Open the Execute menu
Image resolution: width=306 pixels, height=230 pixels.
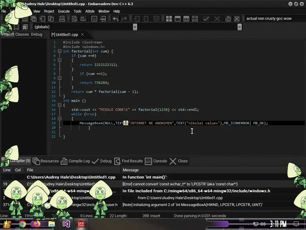64,11
